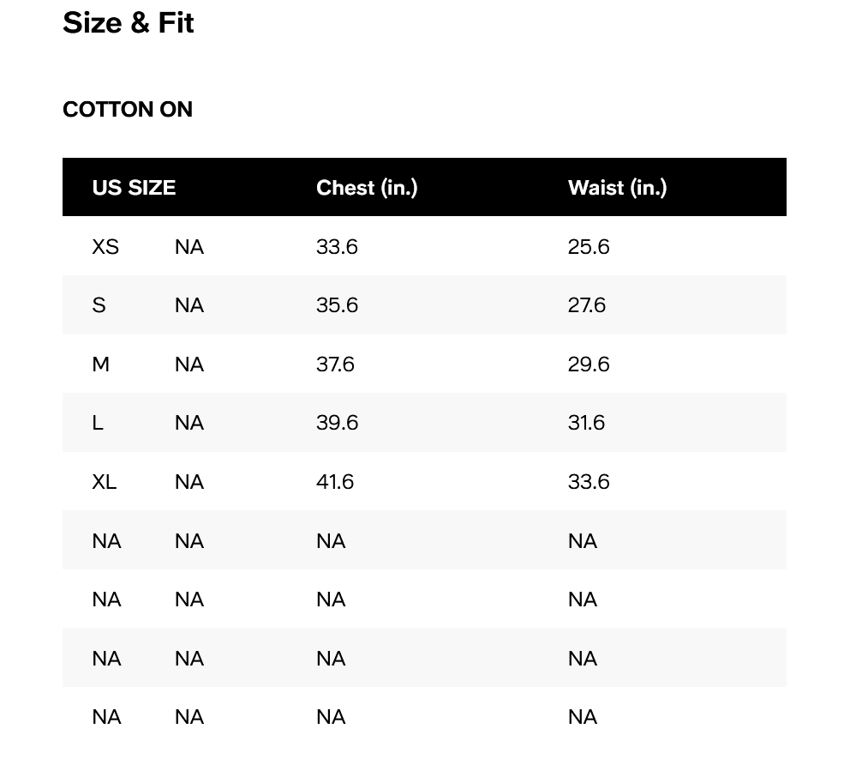Viewport: 844px width, 771px height.
Task: Click the US SIZE column header
Action: click(134, 188)
